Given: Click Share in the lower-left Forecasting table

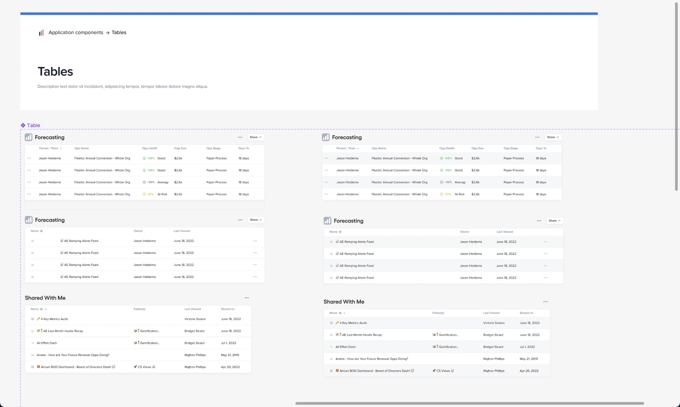Looking at the screenshot, I should click(x=256, y=220).
